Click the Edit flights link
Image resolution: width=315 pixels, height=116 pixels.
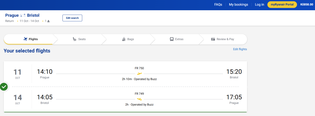tap(240, 49)
